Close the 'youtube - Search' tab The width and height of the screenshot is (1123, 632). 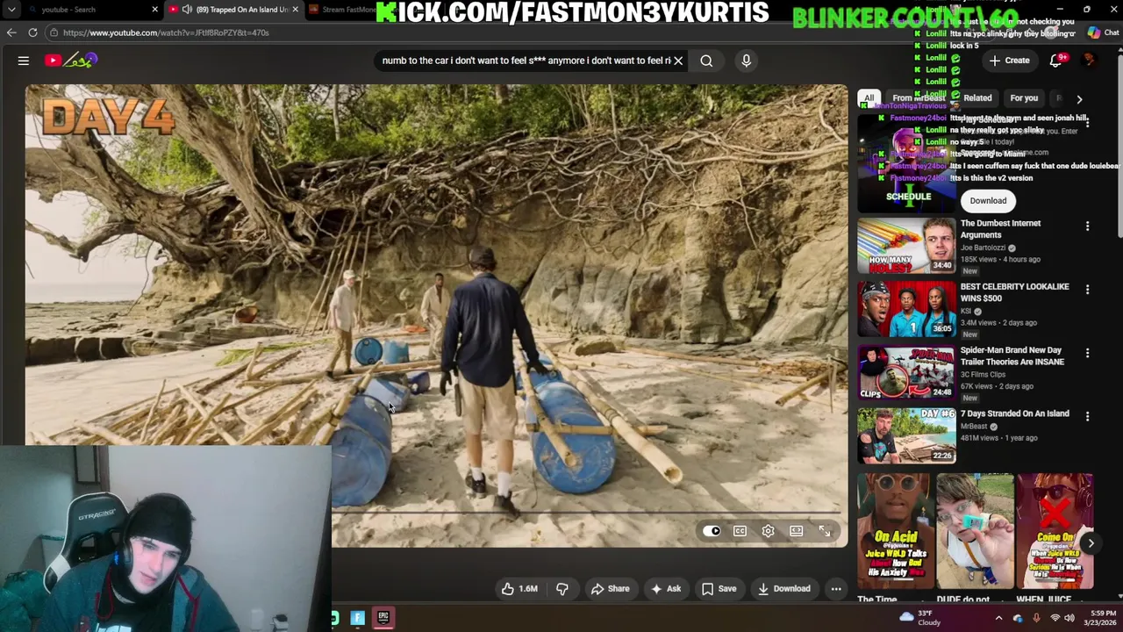(x=154, y=10)
